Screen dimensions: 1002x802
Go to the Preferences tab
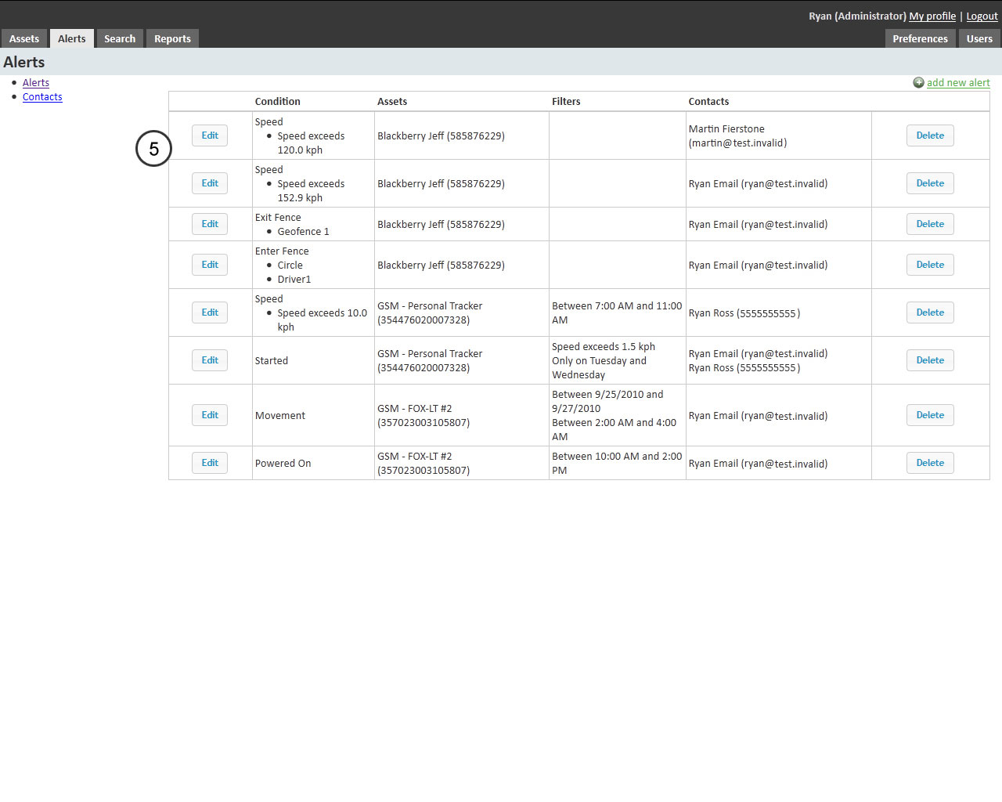920,38
